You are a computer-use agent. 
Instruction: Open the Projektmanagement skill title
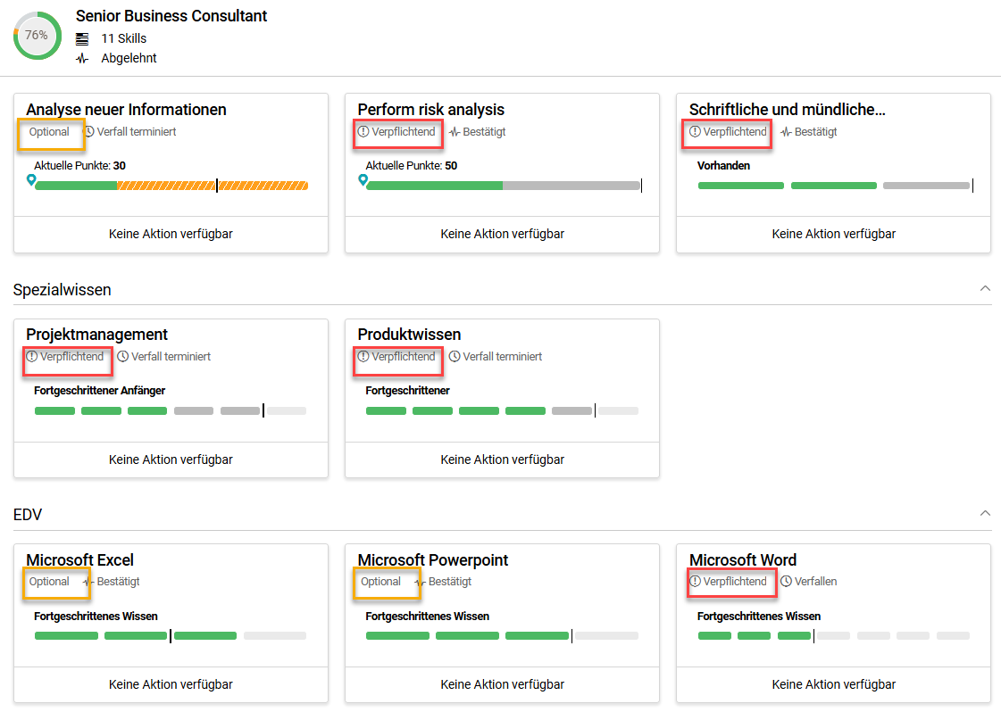[96, 335]
